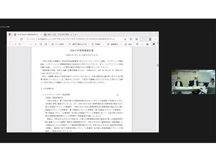Expand the draw tool options arrow
Image resolution: width=216 pixels, height=162 pixels.
point(103,44)
